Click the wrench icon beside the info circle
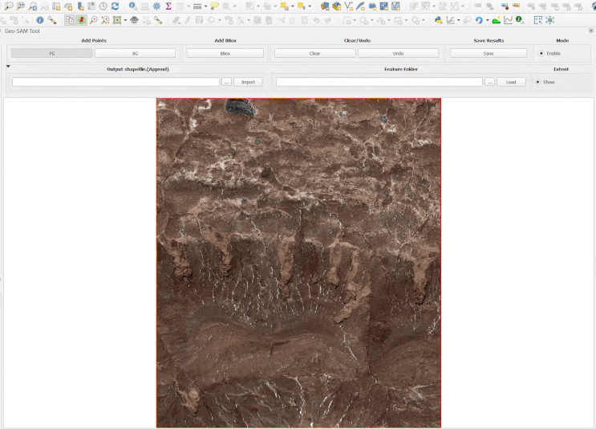 [51, 20]
